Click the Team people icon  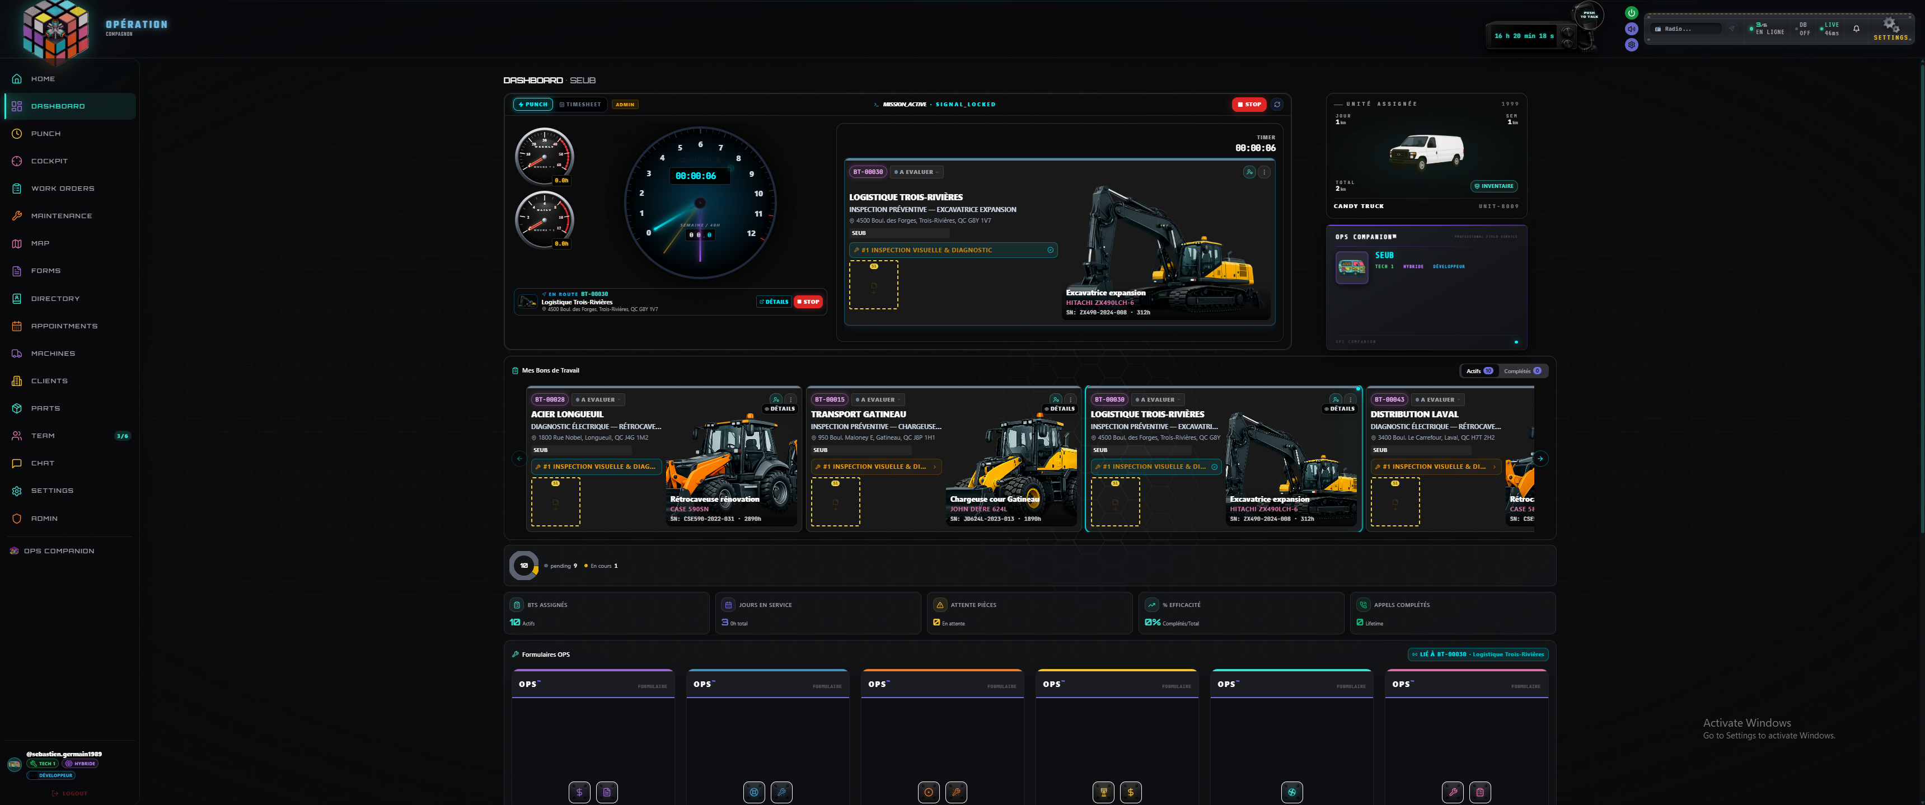pyautogui.click(x=16, y=436)
